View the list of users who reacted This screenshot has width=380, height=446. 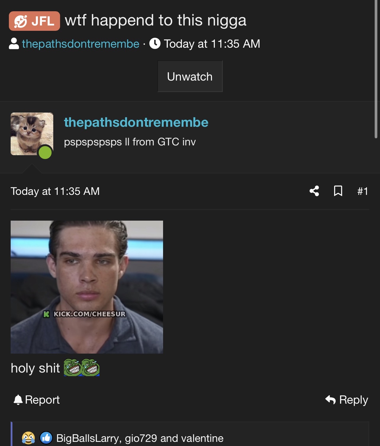140,438
